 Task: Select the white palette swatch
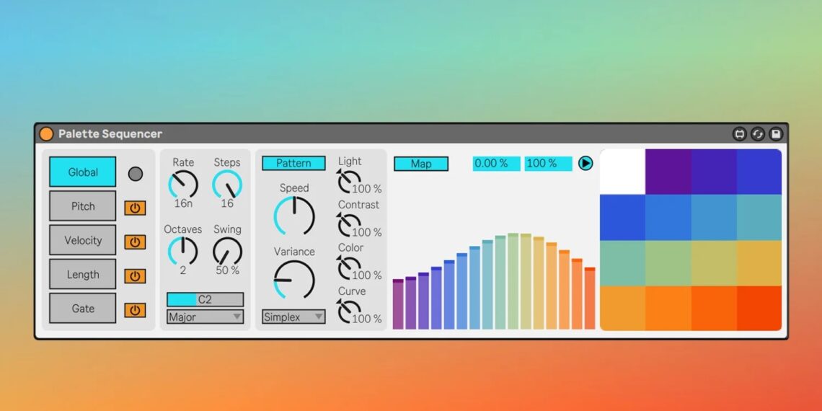click(622, 172)
